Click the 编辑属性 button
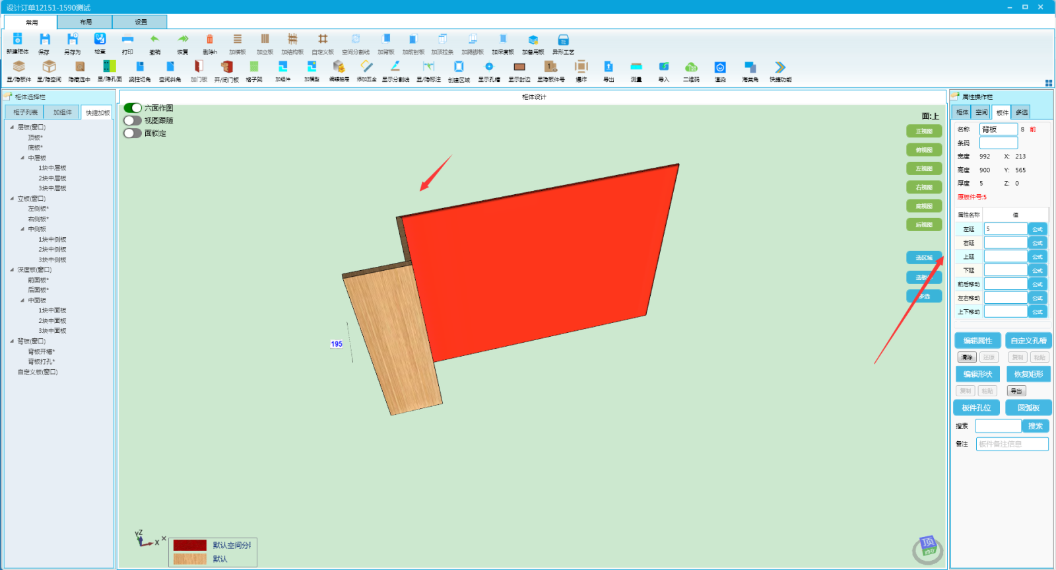1056x570 pixels. (977, 341)
